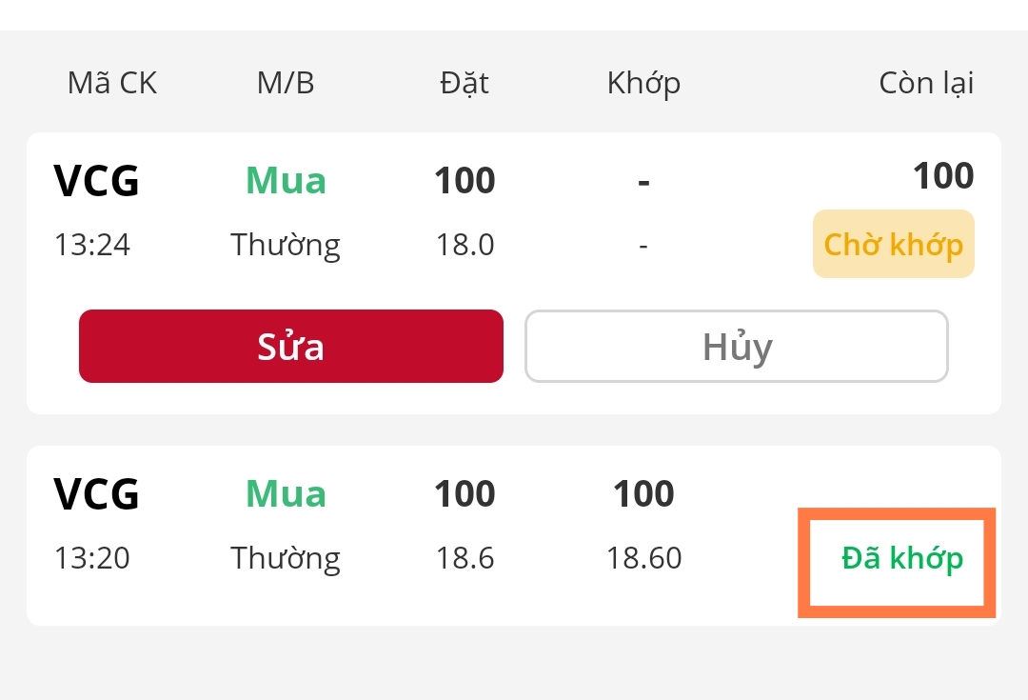Tap the Chờ khớp status badge
This screenshot has width=1028, height=700.
pos(893,245)
